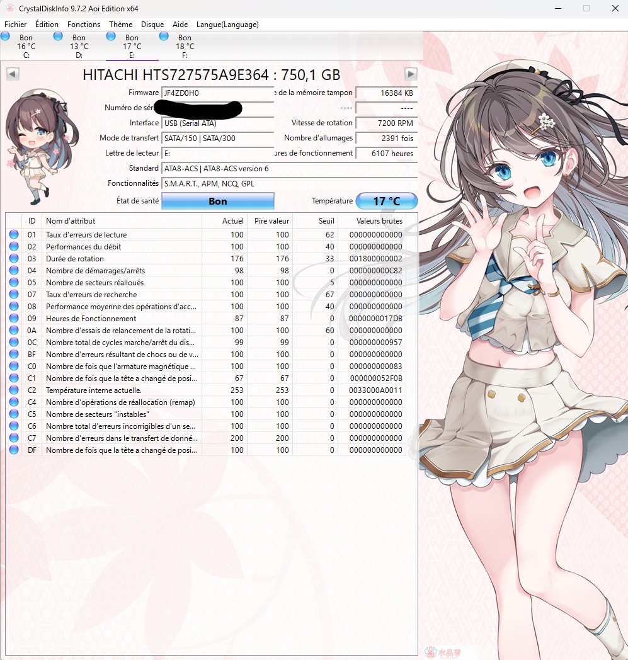Open the Langue(Language) menu
The width and height of the screenshot is (628, 660).
tap(227, 25)
